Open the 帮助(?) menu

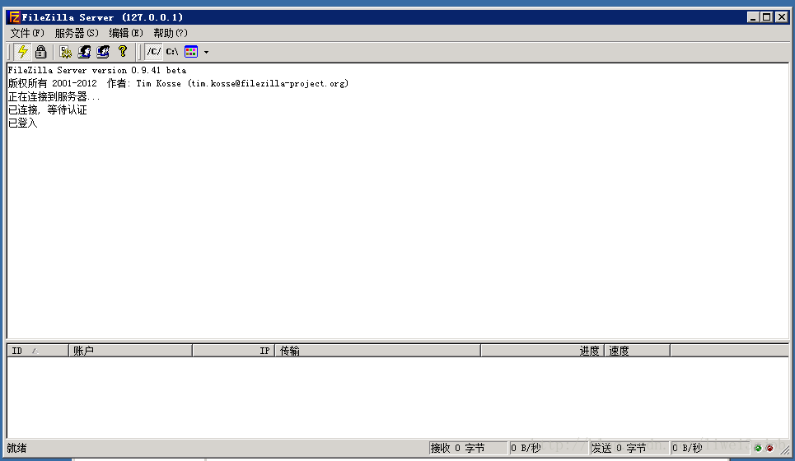171,33
